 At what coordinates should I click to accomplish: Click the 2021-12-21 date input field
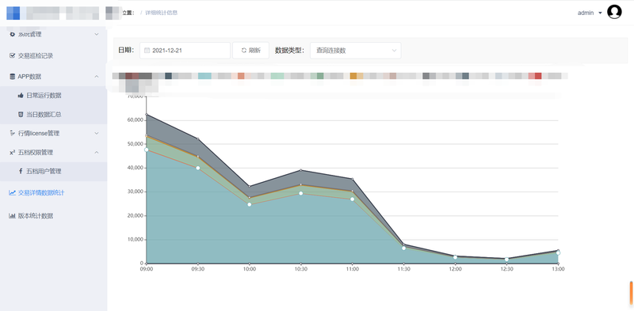pyautogui.click(x=185, y=51)
